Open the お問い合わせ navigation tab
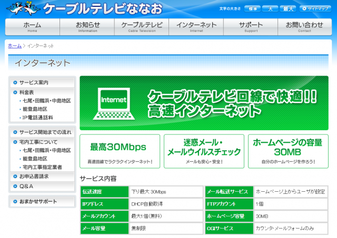This screenshot has width=337, height=238. coord(304,27)
